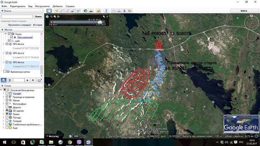Screen dimensions: 260x146
Task: Open the planets switcher icon
Action: click(99, 11)
